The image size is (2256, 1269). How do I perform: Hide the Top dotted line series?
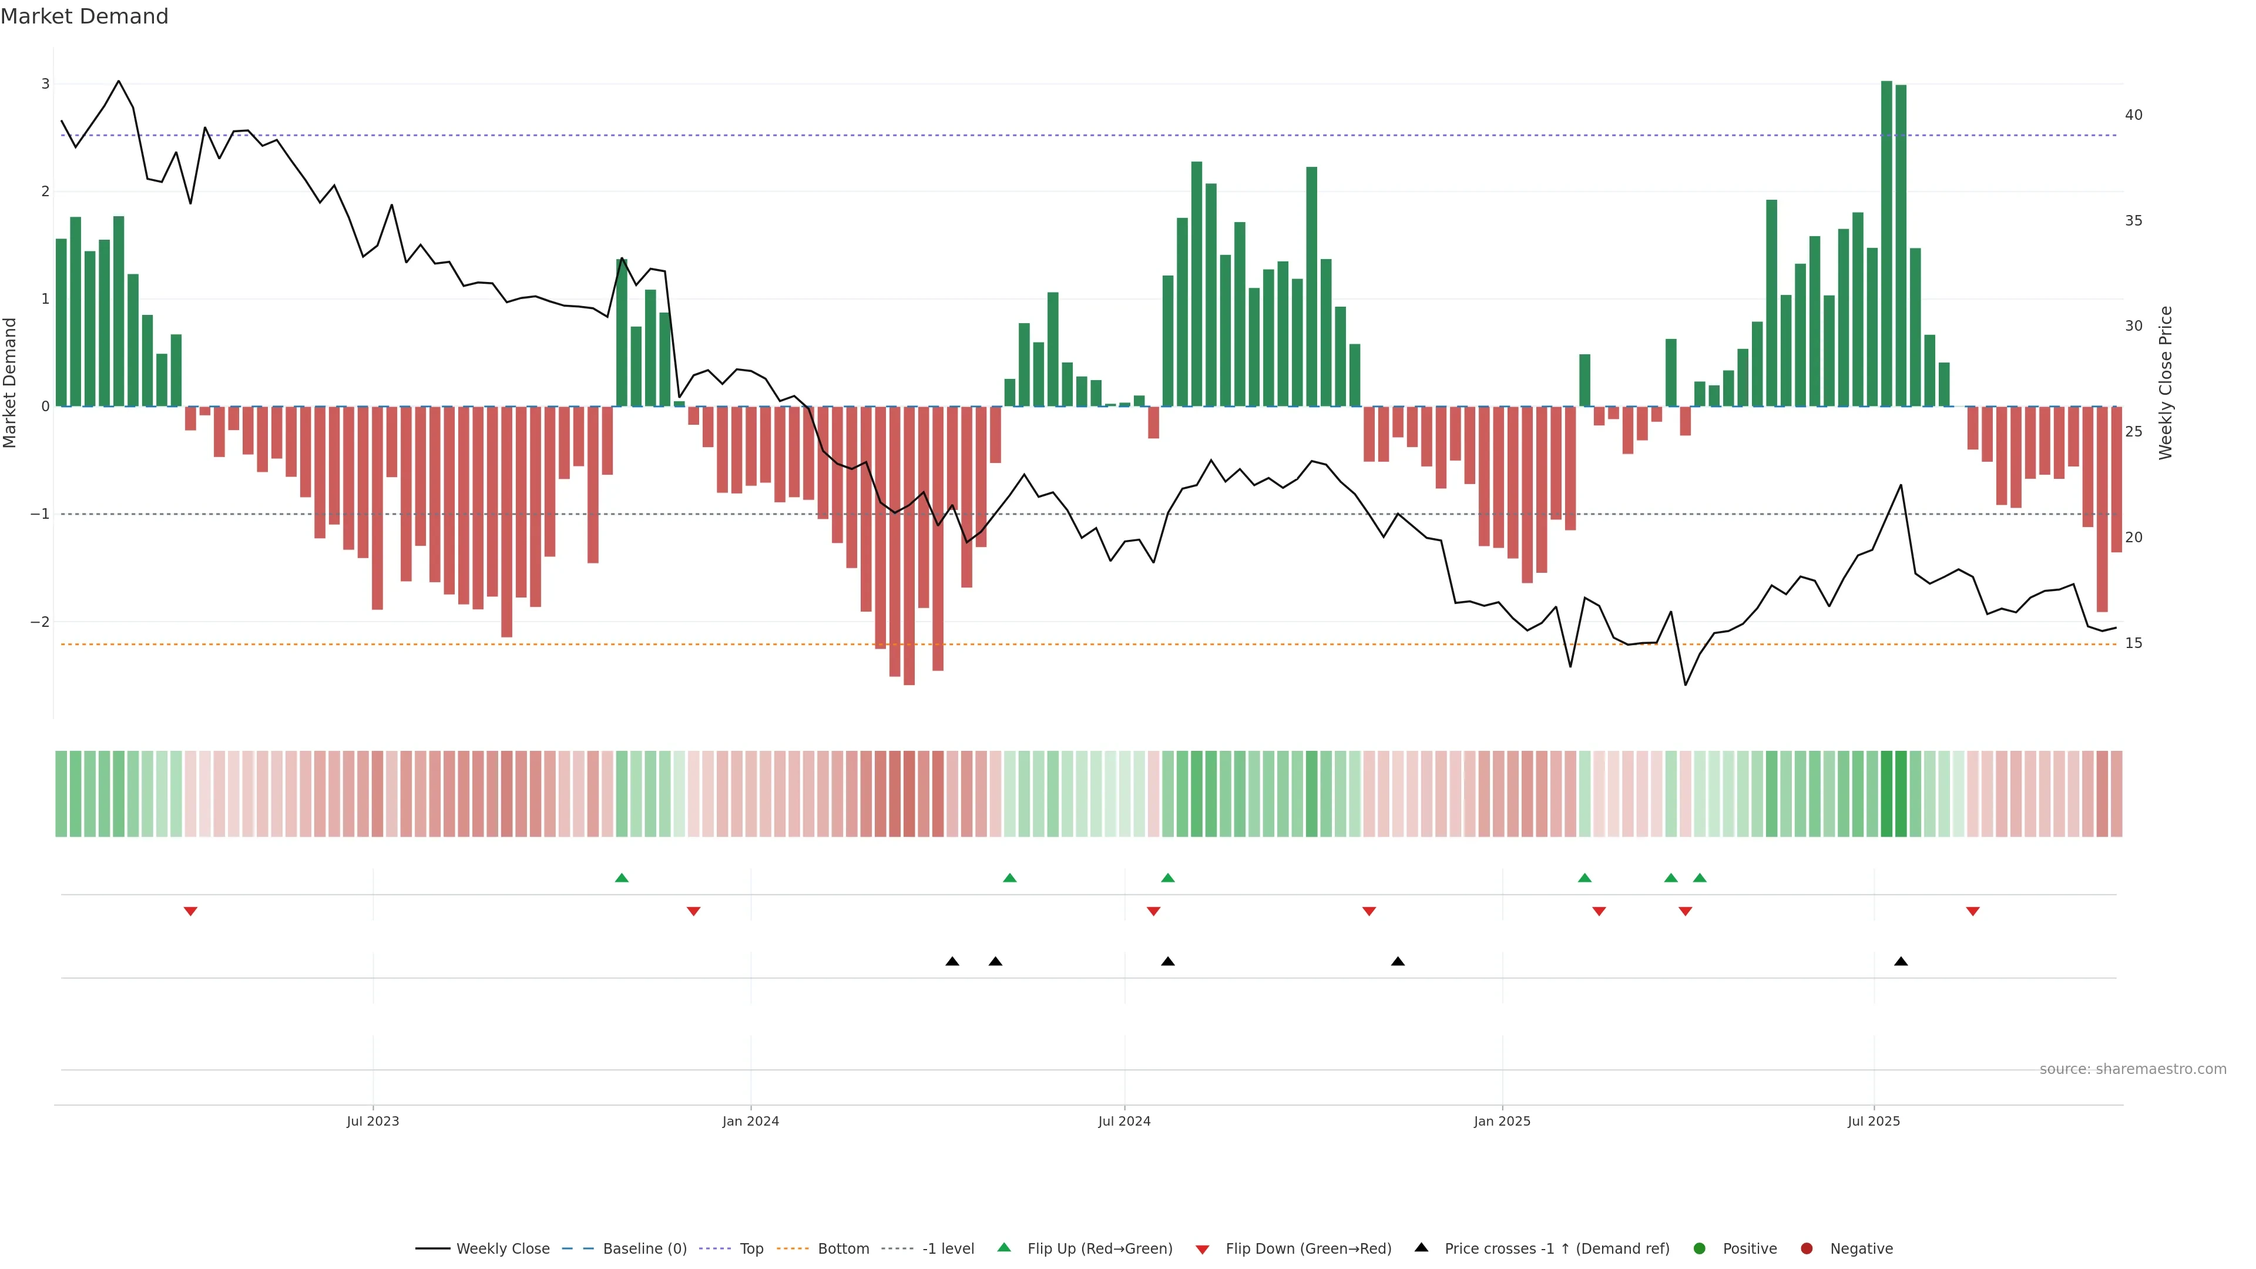coord(751,1249)
